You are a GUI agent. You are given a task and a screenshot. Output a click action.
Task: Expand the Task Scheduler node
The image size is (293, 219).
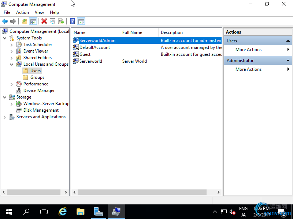pyautogui.click(x=12, y=45)
